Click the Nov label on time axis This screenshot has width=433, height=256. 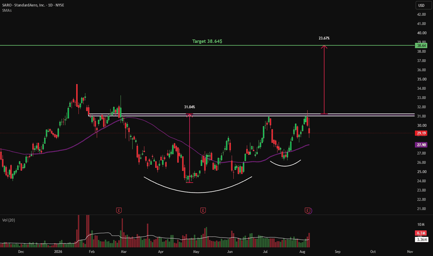(x=410, y=251)
